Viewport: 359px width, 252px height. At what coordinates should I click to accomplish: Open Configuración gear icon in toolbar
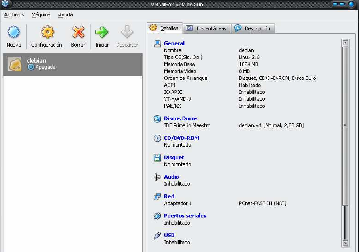tap(47, 32)
